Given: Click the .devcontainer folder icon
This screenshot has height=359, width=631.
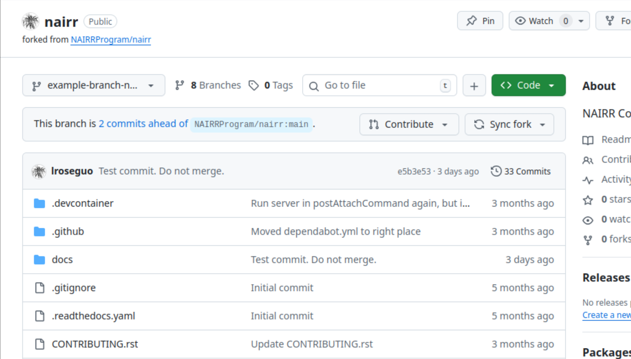Looking at the screenshot, I should (x=39, y=203).
